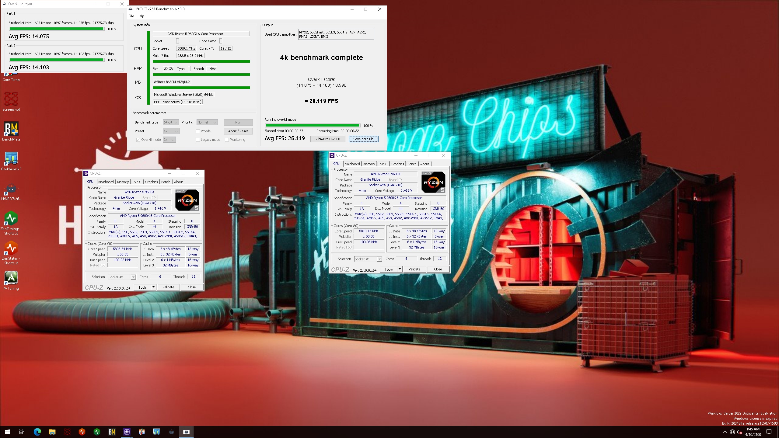The width and height of the screenshot is (779, 438).
Task: Click the muted speaker tray icon
Action: click(x=740, y=432)
